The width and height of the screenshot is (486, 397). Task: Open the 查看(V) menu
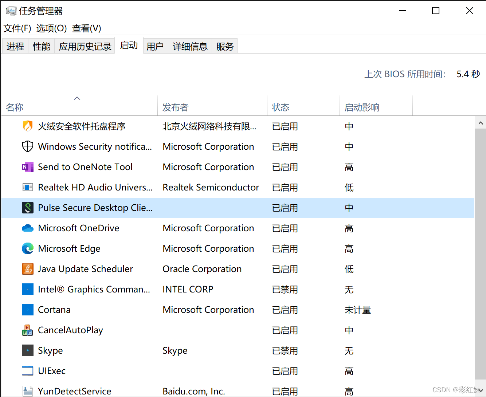tap(87, 28)
